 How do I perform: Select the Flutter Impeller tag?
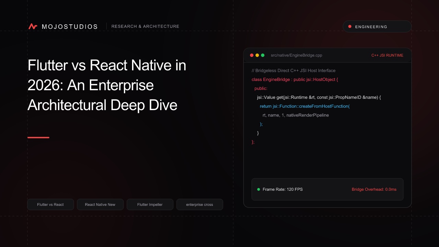click(x=150, y=204)
